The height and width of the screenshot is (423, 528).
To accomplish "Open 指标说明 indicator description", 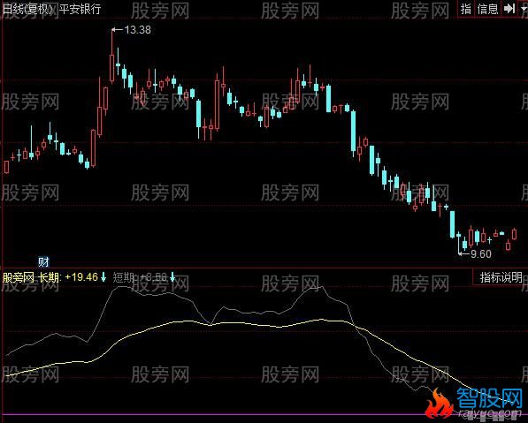I will click(501, 277).
